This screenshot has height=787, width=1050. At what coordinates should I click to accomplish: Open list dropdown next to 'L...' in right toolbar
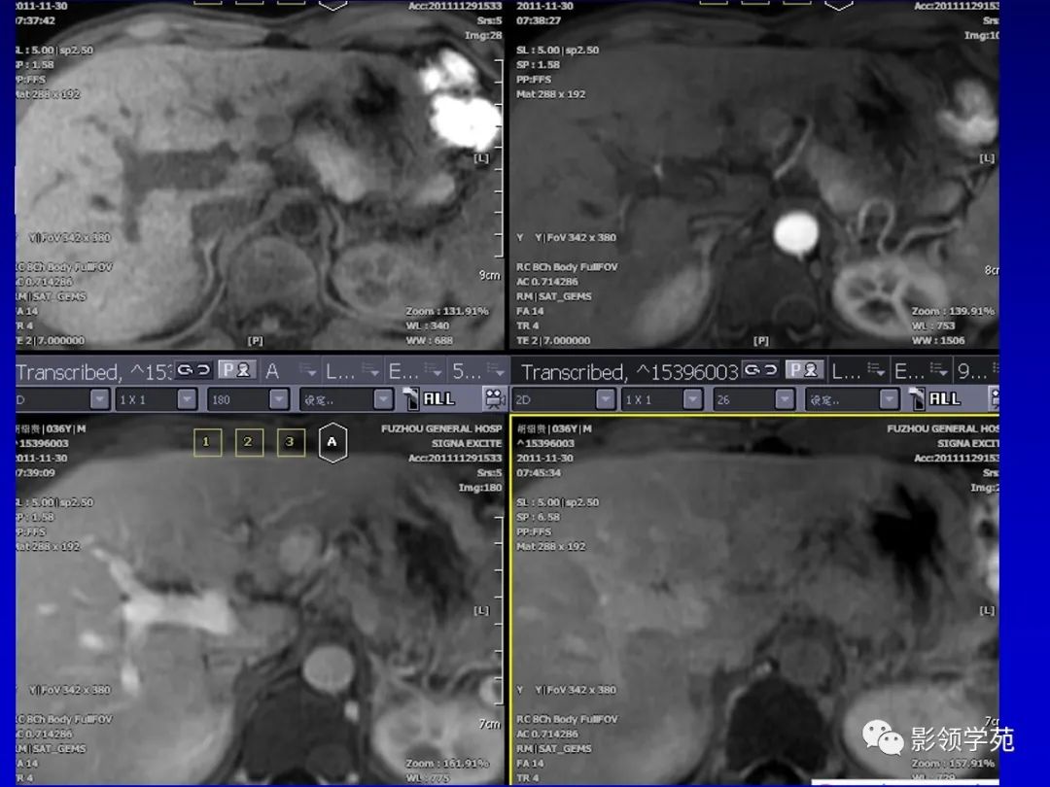pyautogui.click(x=876, y=370)
